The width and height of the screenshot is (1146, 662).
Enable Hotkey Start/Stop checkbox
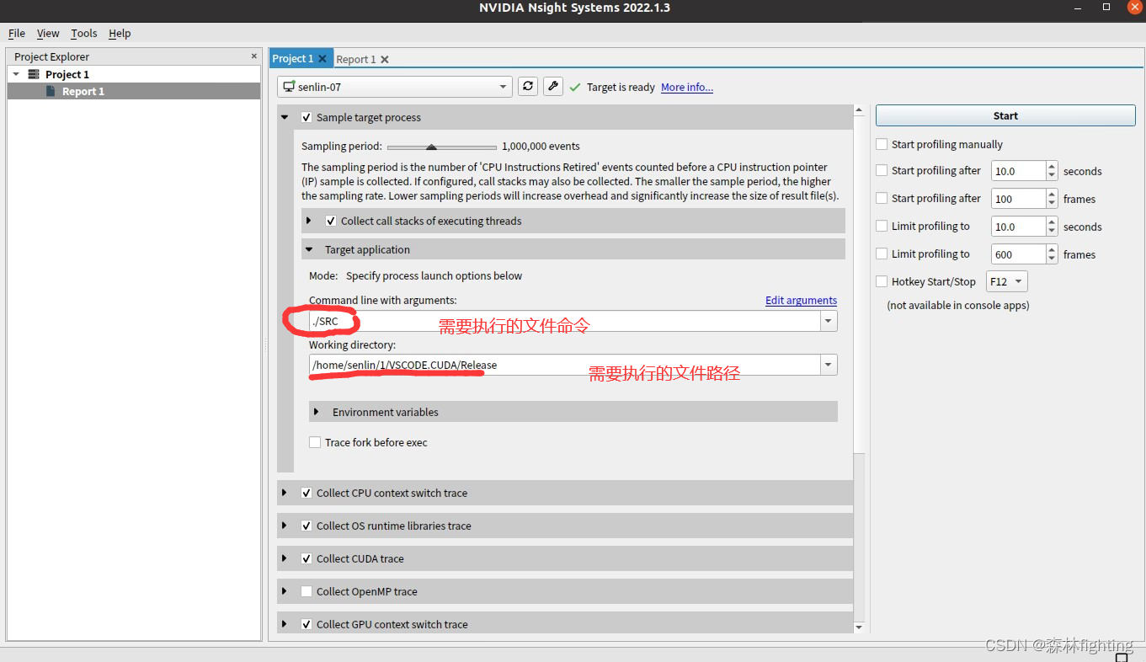(x=882, y=281)
